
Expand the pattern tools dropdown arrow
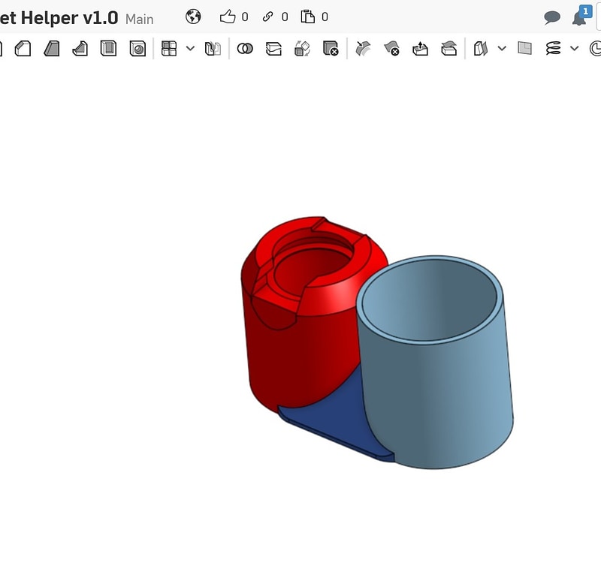pos(190,49)
